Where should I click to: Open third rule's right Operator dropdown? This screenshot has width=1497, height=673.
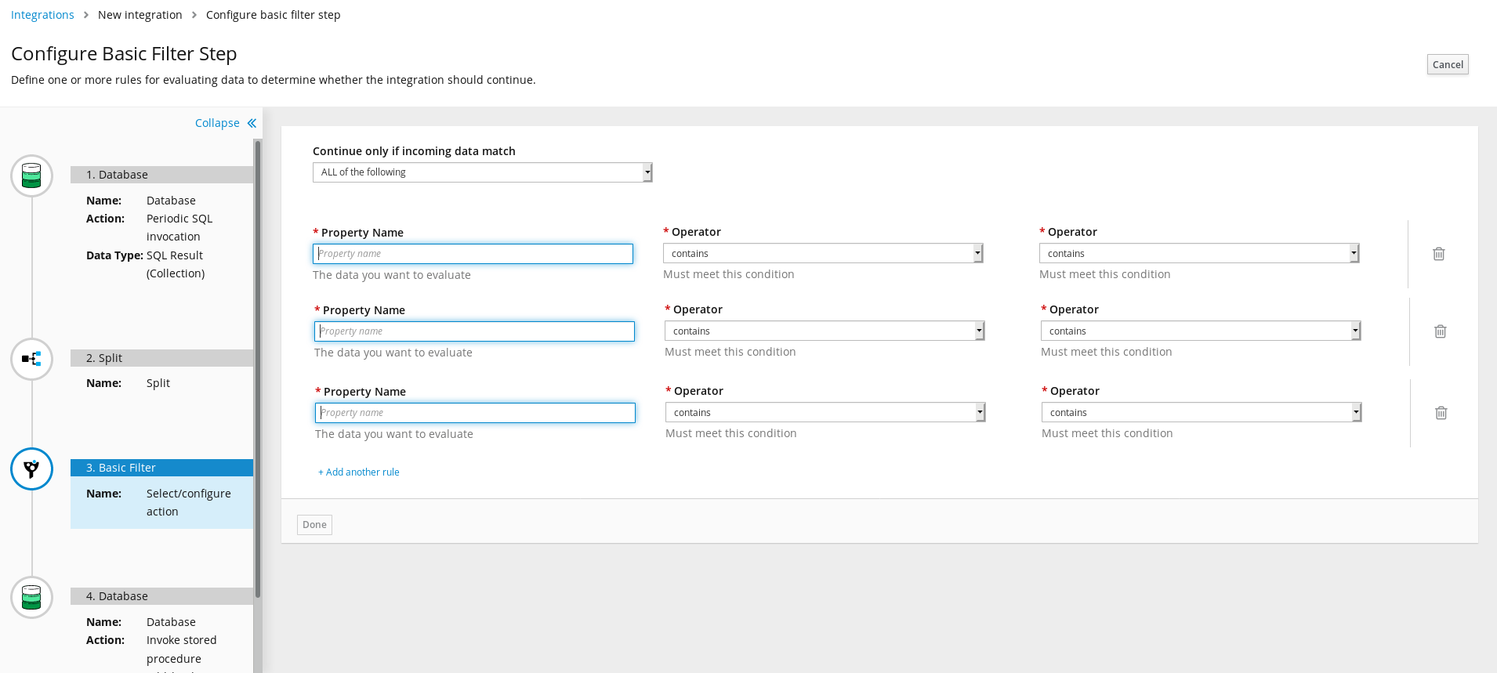tap(1202, 412)
